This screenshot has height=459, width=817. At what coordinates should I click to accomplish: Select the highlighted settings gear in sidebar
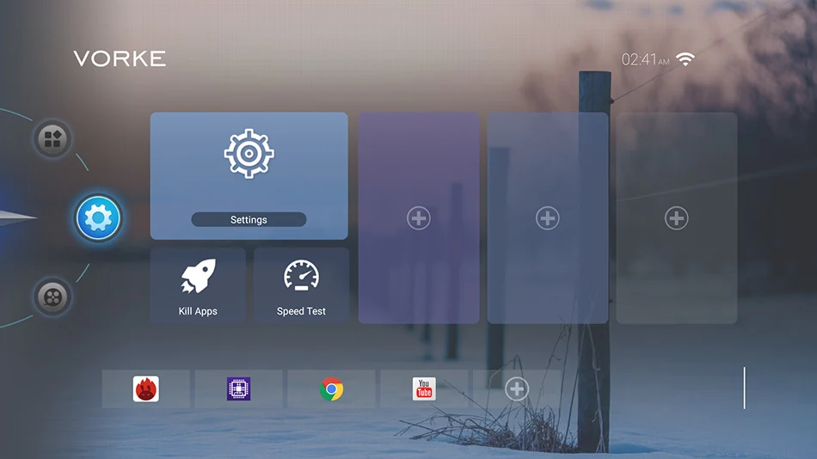98,217
